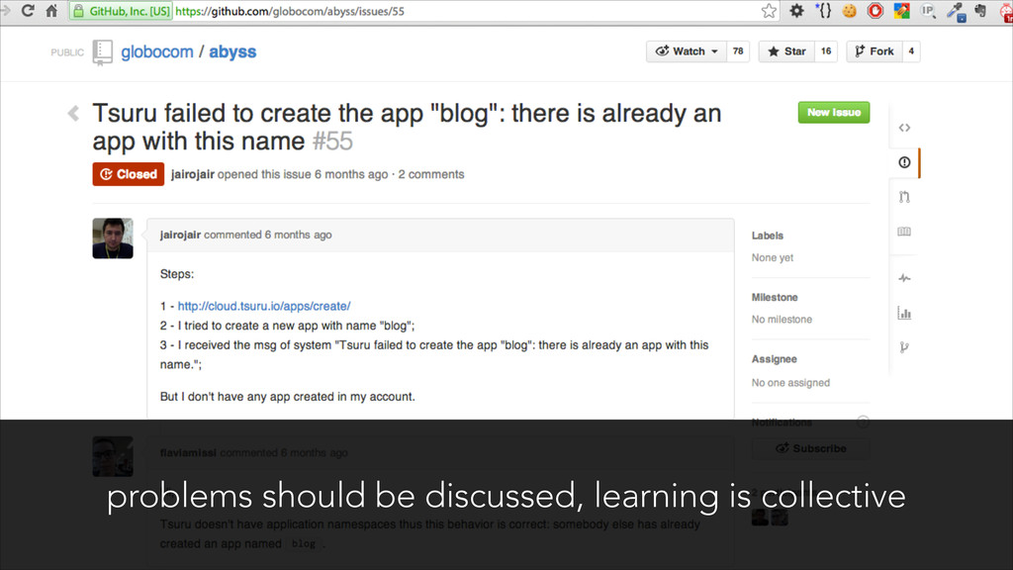The image size is (1013, 570).
Task: Open the Code tab in repo sidebar
Action: click(903, 128)
